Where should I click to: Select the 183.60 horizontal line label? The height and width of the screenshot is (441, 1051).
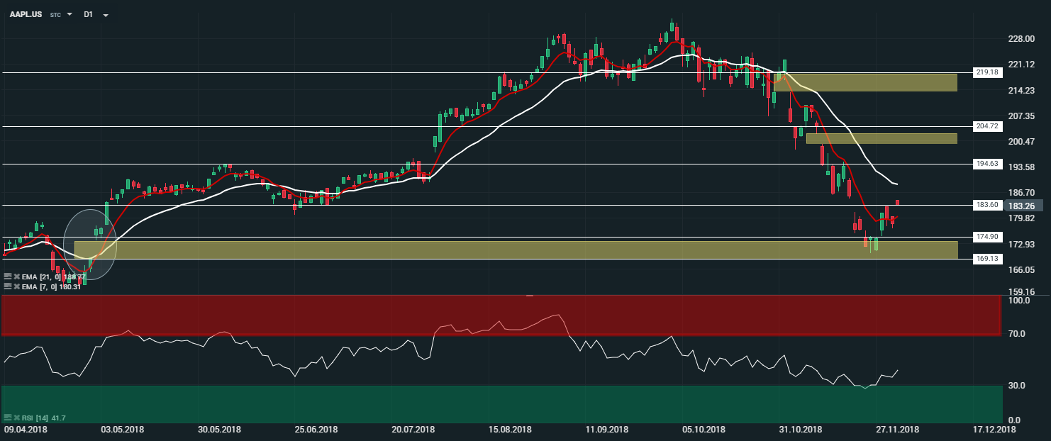pyautogui.click(x=987, y=205)
